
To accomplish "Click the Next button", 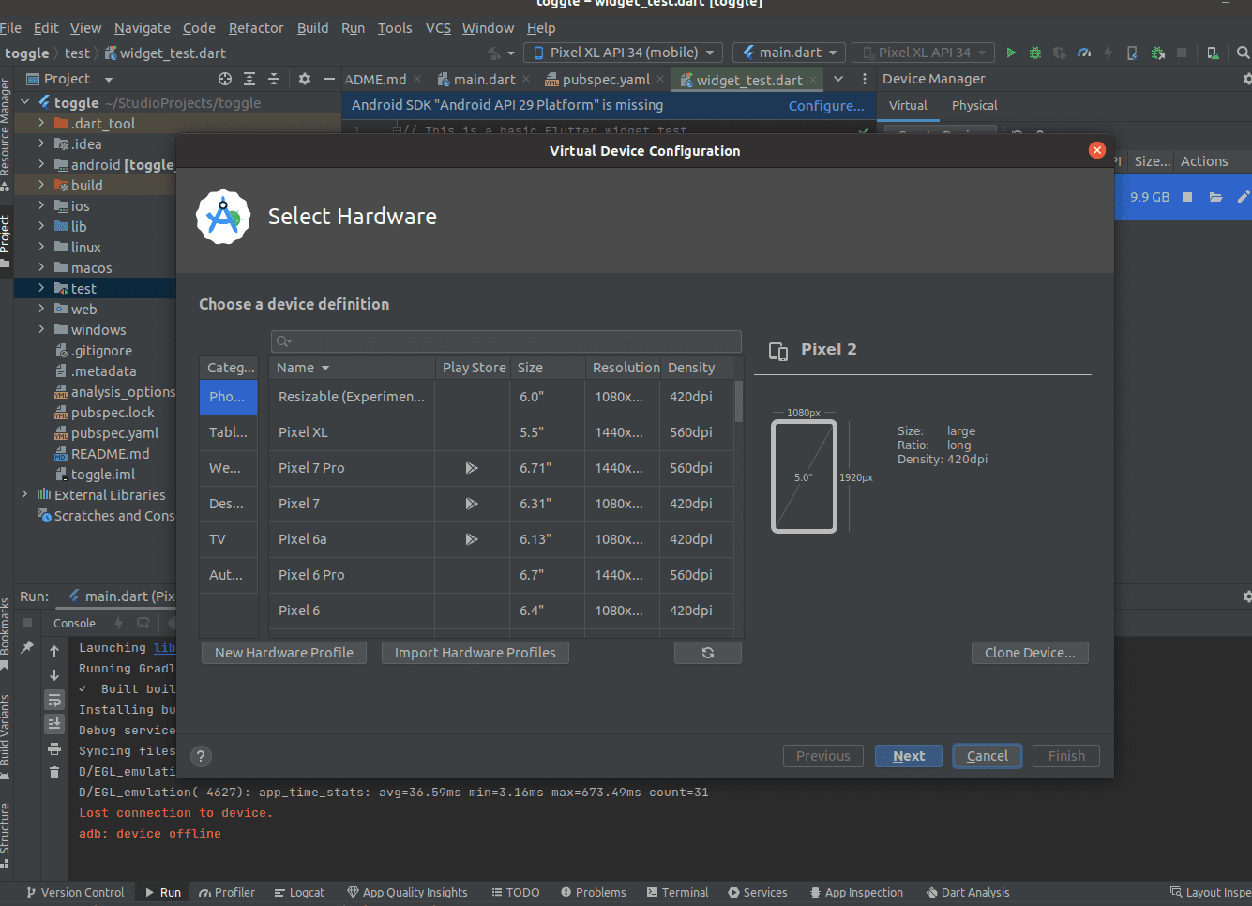I will (x=908, y=756).
